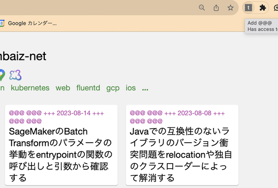The image size is (278, 188).
Task: Click the cloud-shaped icon under the title
Action: tap(15, 75)
